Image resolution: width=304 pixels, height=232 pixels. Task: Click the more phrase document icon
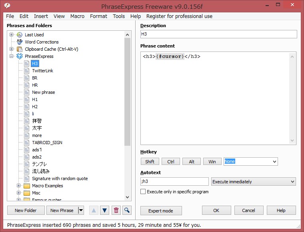pyautogui.click(x=27, y=135)
